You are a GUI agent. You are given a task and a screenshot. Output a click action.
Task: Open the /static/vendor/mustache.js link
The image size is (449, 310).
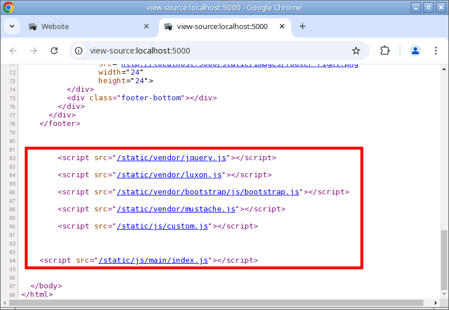[x=176, y=209]
